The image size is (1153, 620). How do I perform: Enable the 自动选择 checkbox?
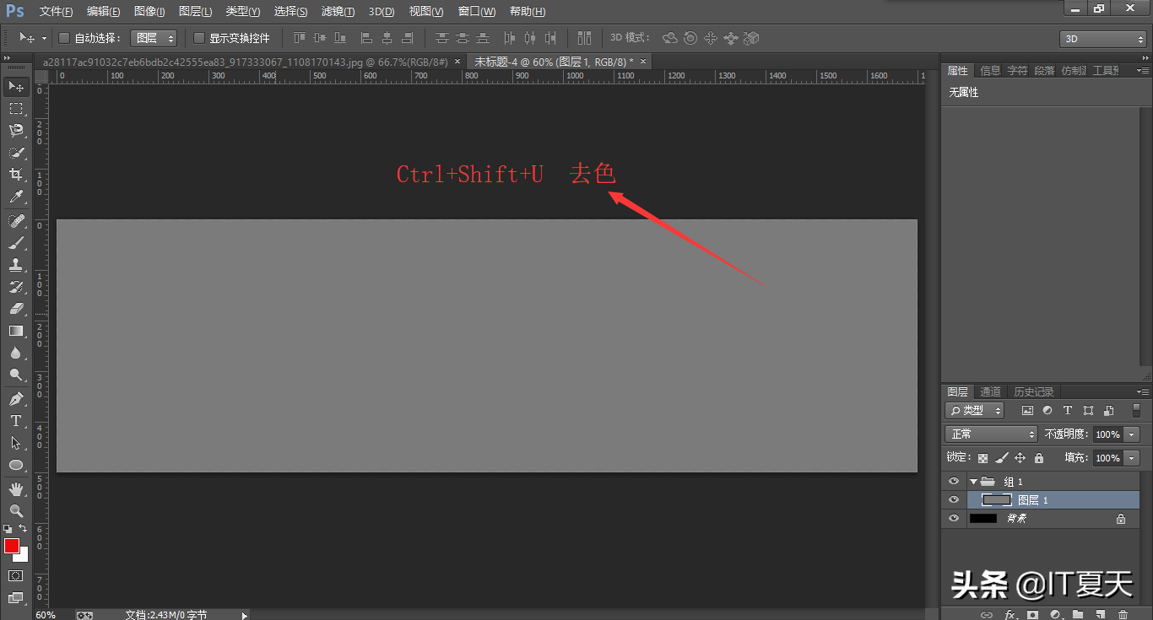63,38
